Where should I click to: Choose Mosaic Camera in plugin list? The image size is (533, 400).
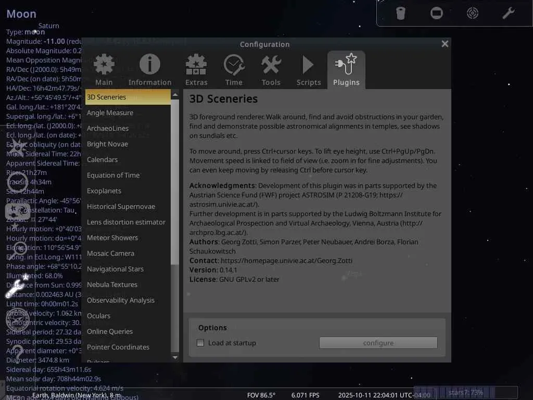[128, 254]
